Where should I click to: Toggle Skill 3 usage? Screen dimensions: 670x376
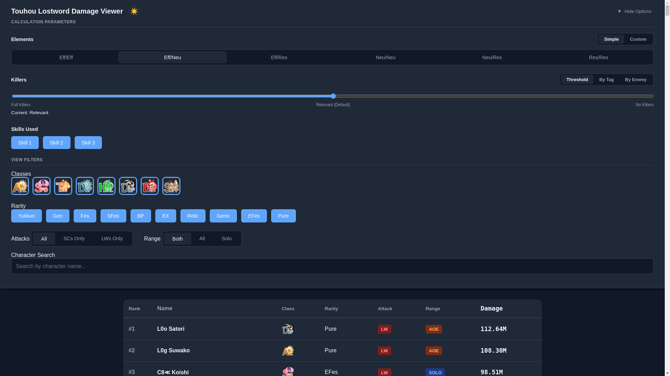pyautogui.click(x=88, y=143)
